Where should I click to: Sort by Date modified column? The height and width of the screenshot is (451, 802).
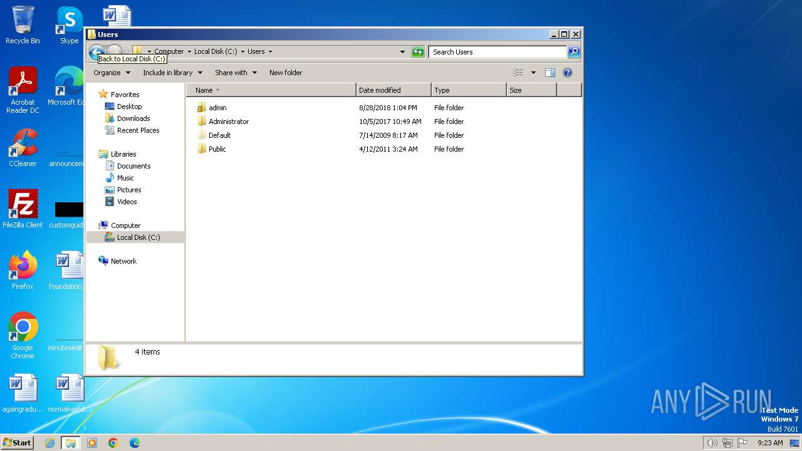[x=393, y=90]
